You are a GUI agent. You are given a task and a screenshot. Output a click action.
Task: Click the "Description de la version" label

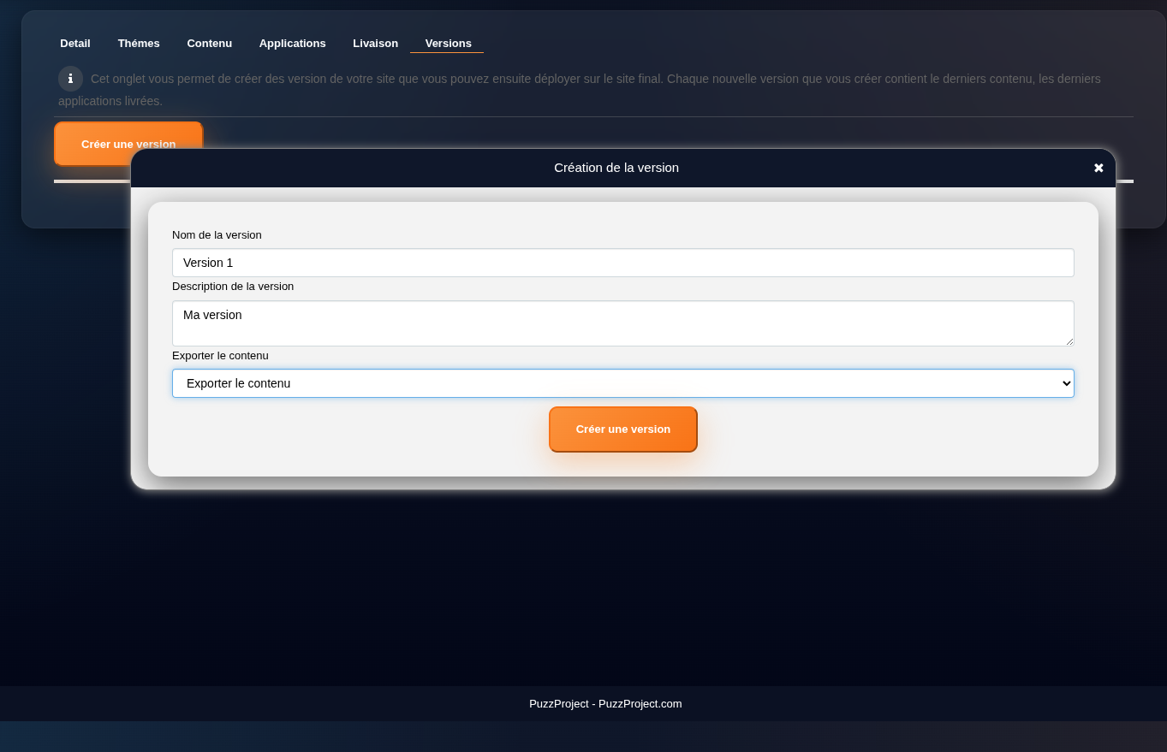pyautogui.click(x=233, y=287)
